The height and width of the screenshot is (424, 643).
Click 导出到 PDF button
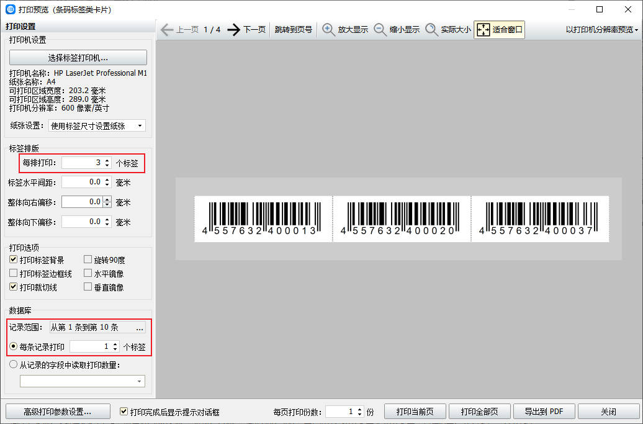[x=544, y=412]
